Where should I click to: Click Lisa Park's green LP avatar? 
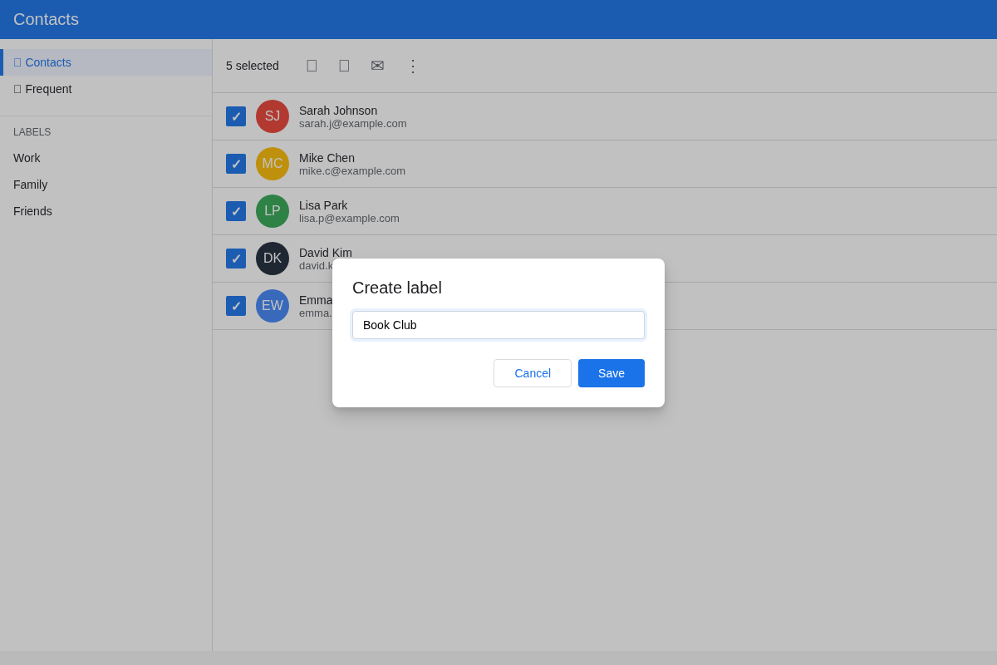pyautogui.click(x=273, y=211)
